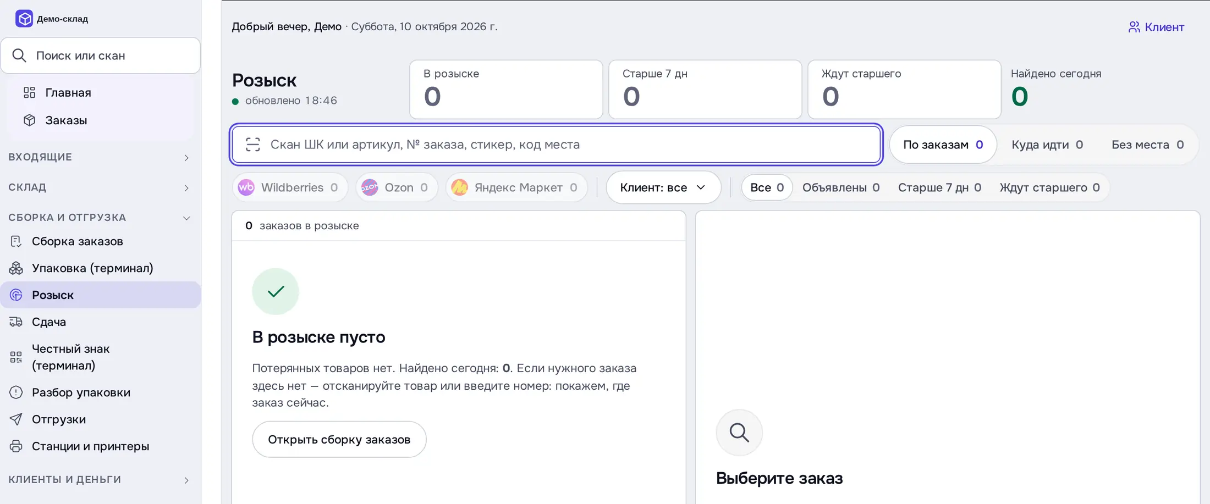This screenshot has width=1210, height=504.
Task: Click the Демо-склад cube logo icon
Action: pyautogui.click(x=24, y=19)
